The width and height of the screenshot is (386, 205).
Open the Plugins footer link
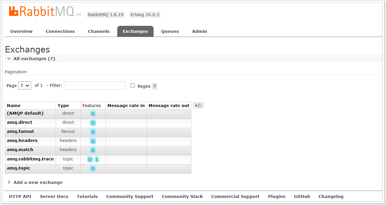point(277,196)
